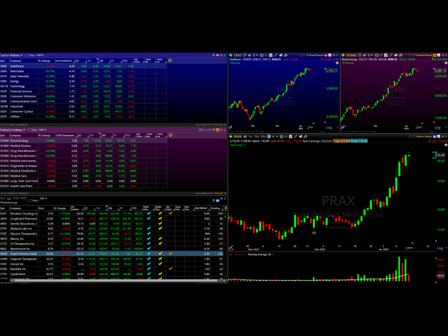Sort Biotechnology list by Price column header
Screen dimensions: 448x336
click(x=45, y=208)
